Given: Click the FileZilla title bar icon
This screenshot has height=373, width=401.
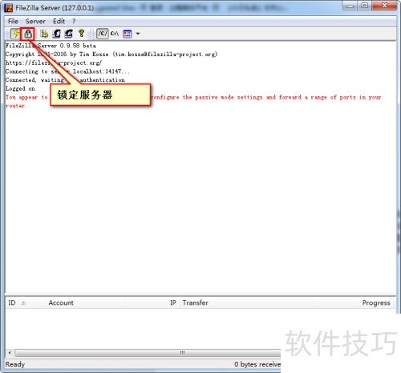Looking at the screenshot, I should coord(9,8).
